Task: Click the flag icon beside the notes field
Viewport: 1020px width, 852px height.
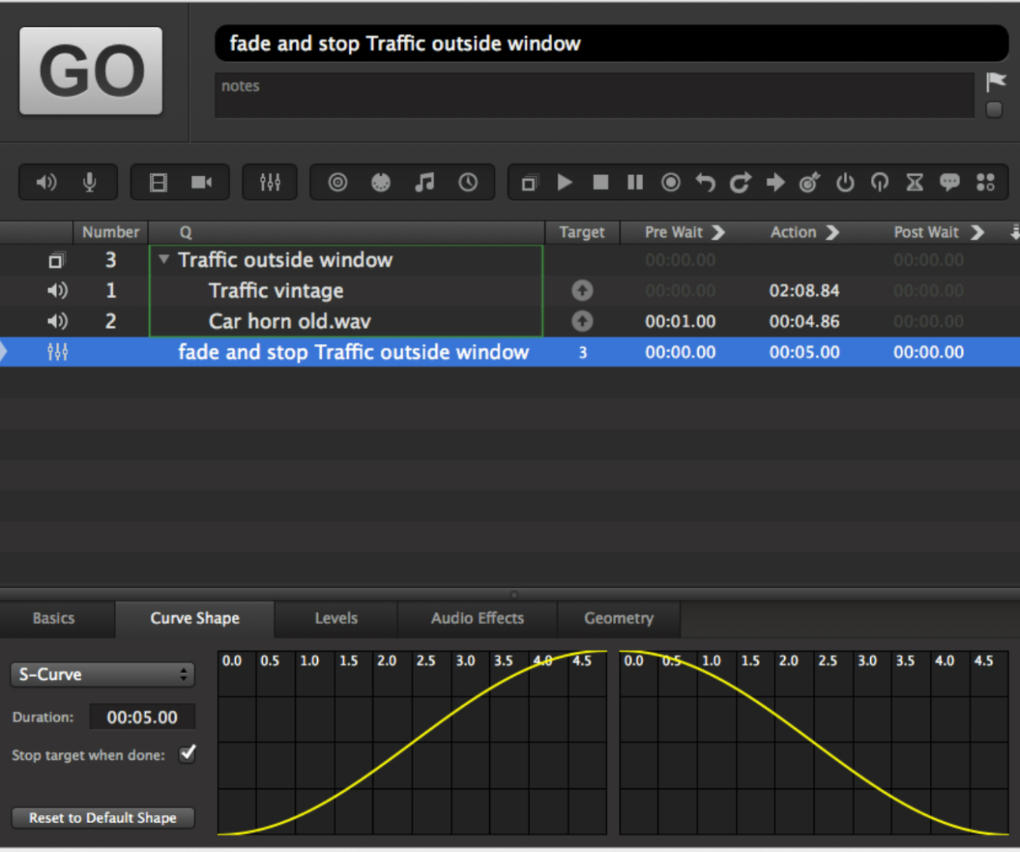Action: pyautogui.click(x=996, y=81)
